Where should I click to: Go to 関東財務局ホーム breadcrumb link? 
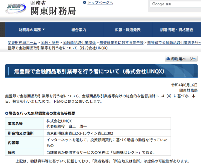coord(22,43)
